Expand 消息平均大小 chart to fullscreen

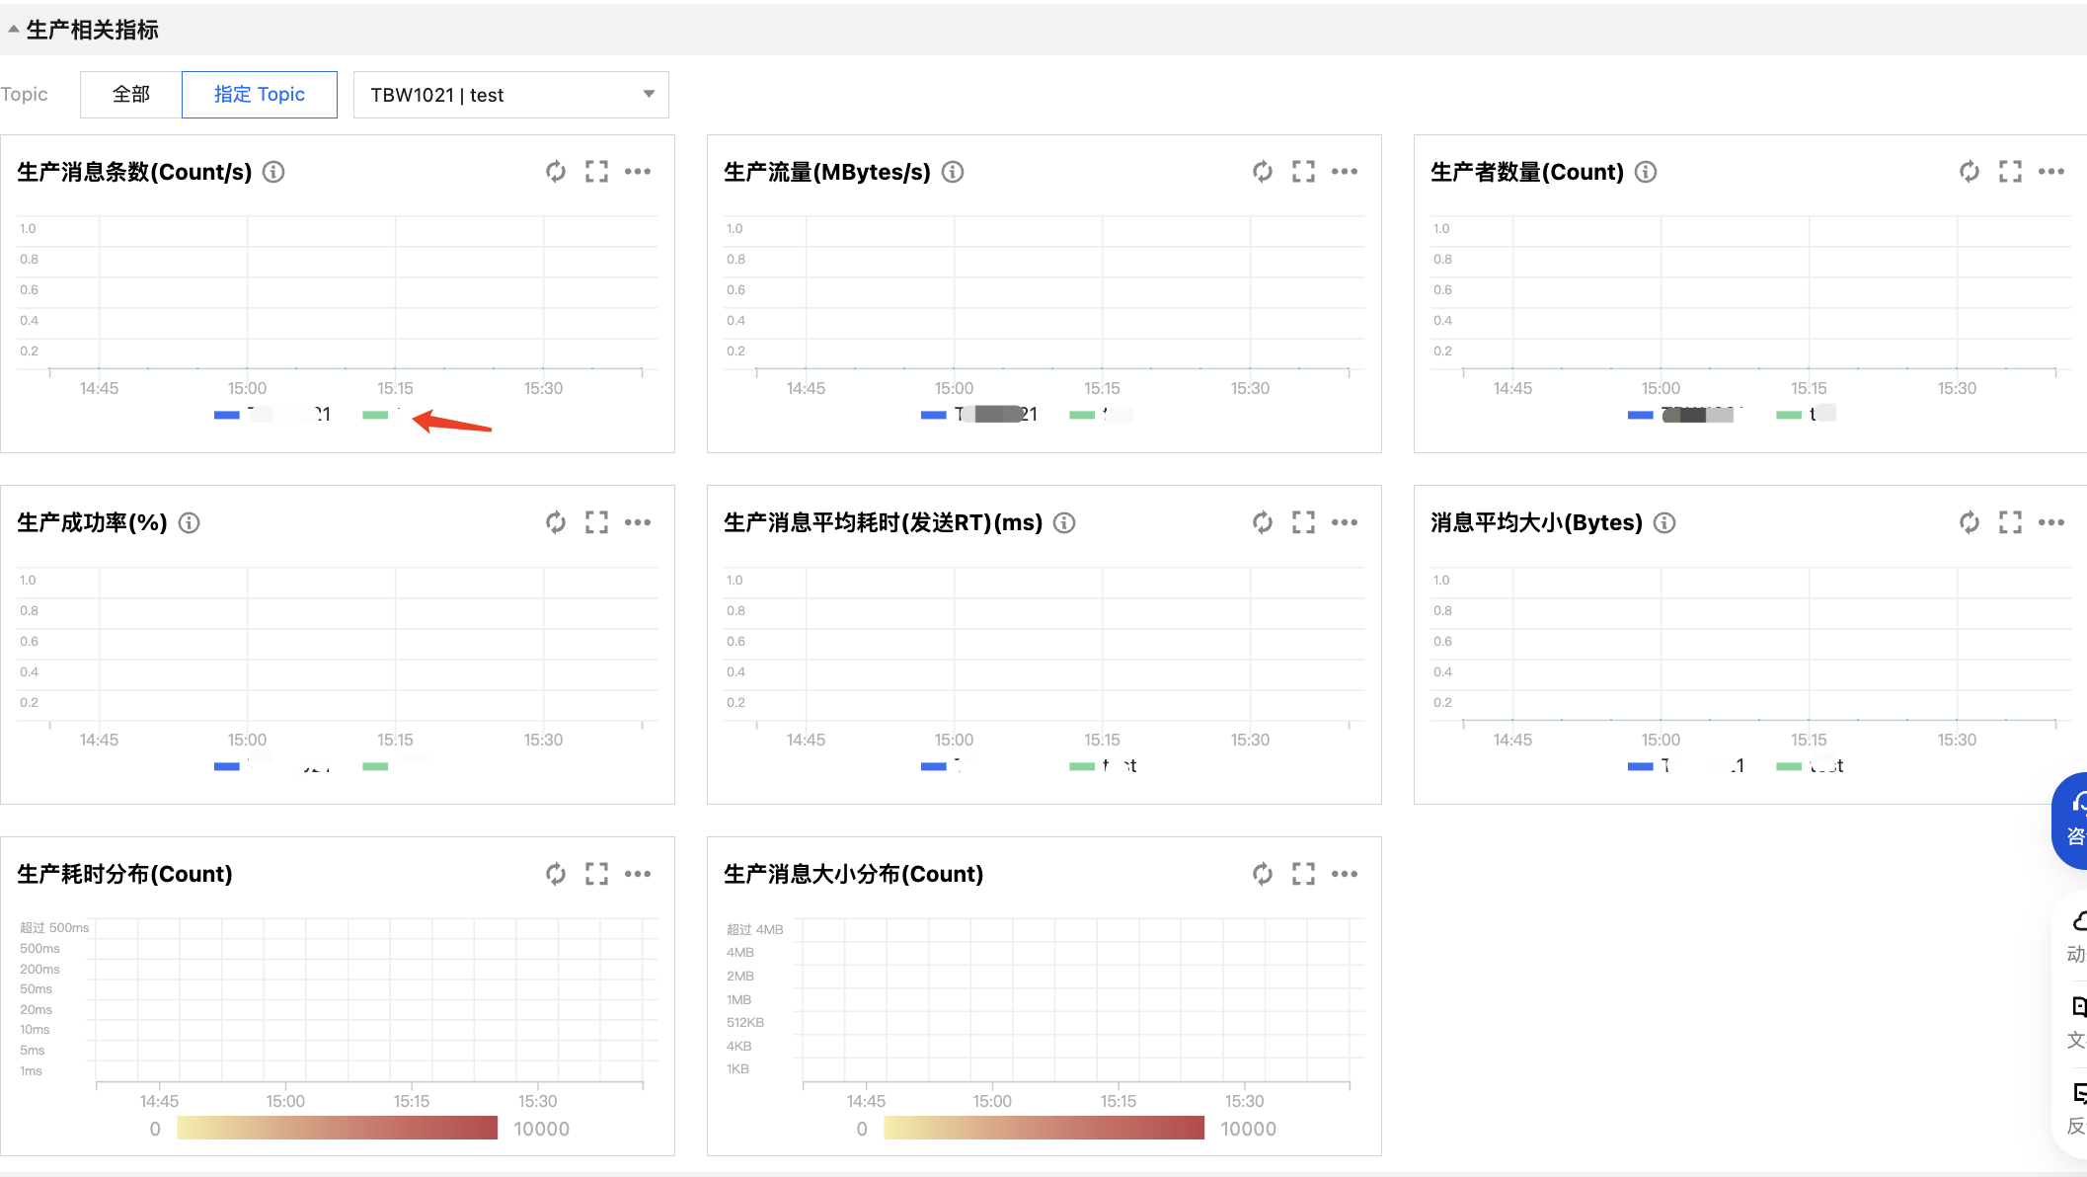point(2010,522)
